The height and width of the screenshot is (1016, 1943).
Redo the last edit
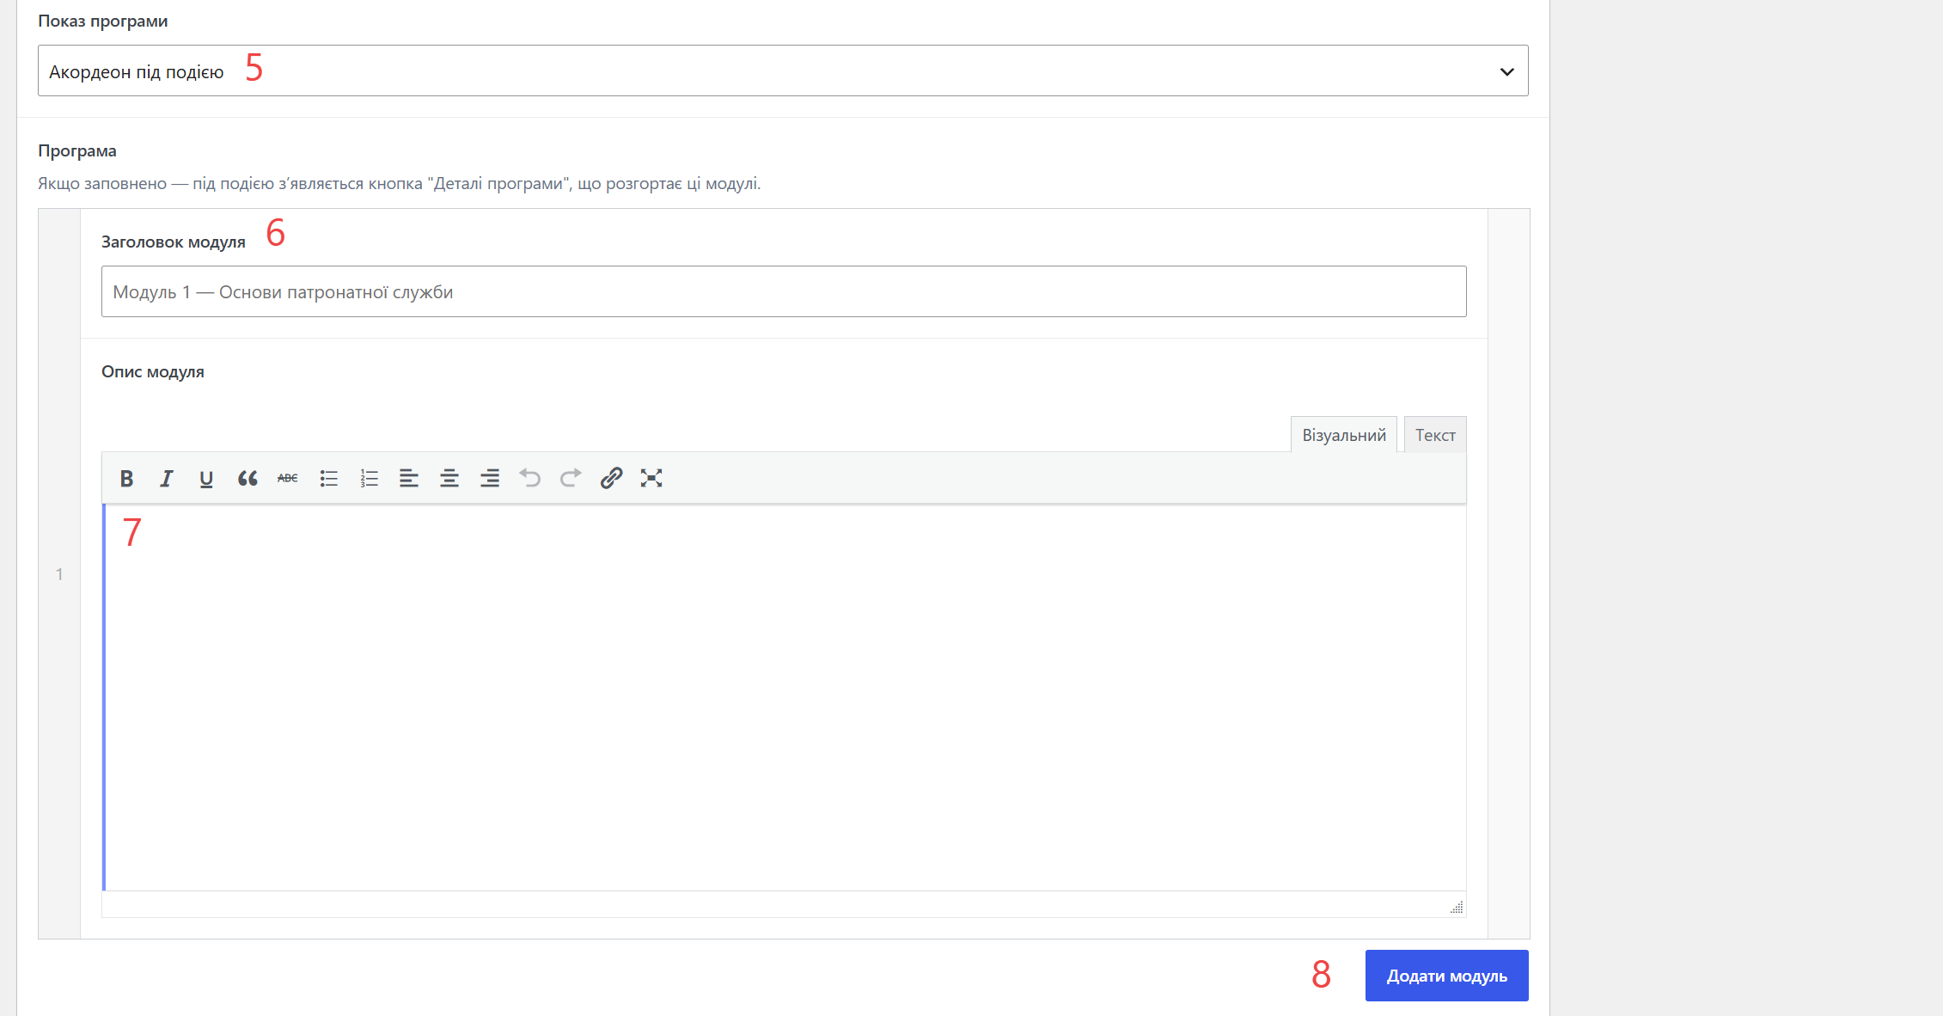click(571, 479)
